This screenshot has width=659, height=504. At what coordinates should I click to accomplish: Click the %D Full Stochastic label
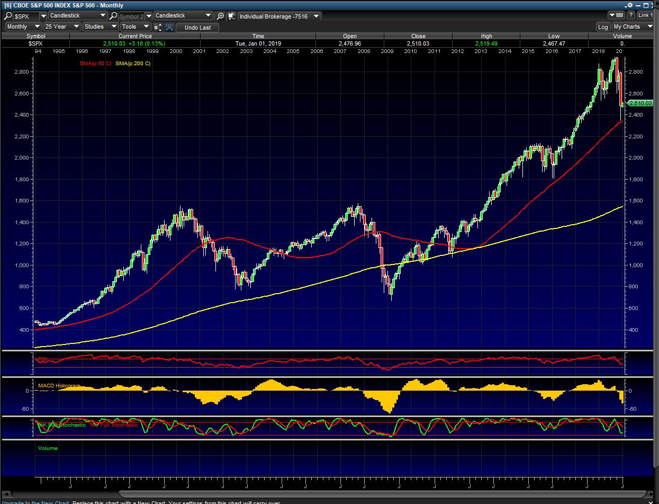[x=114, y=425]
